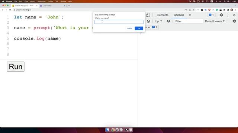Open Chrome from the Dock
The image size is (238, 133).
(x=113, y=130)
